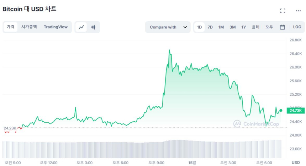Click the current price 24.73K label

296,111
